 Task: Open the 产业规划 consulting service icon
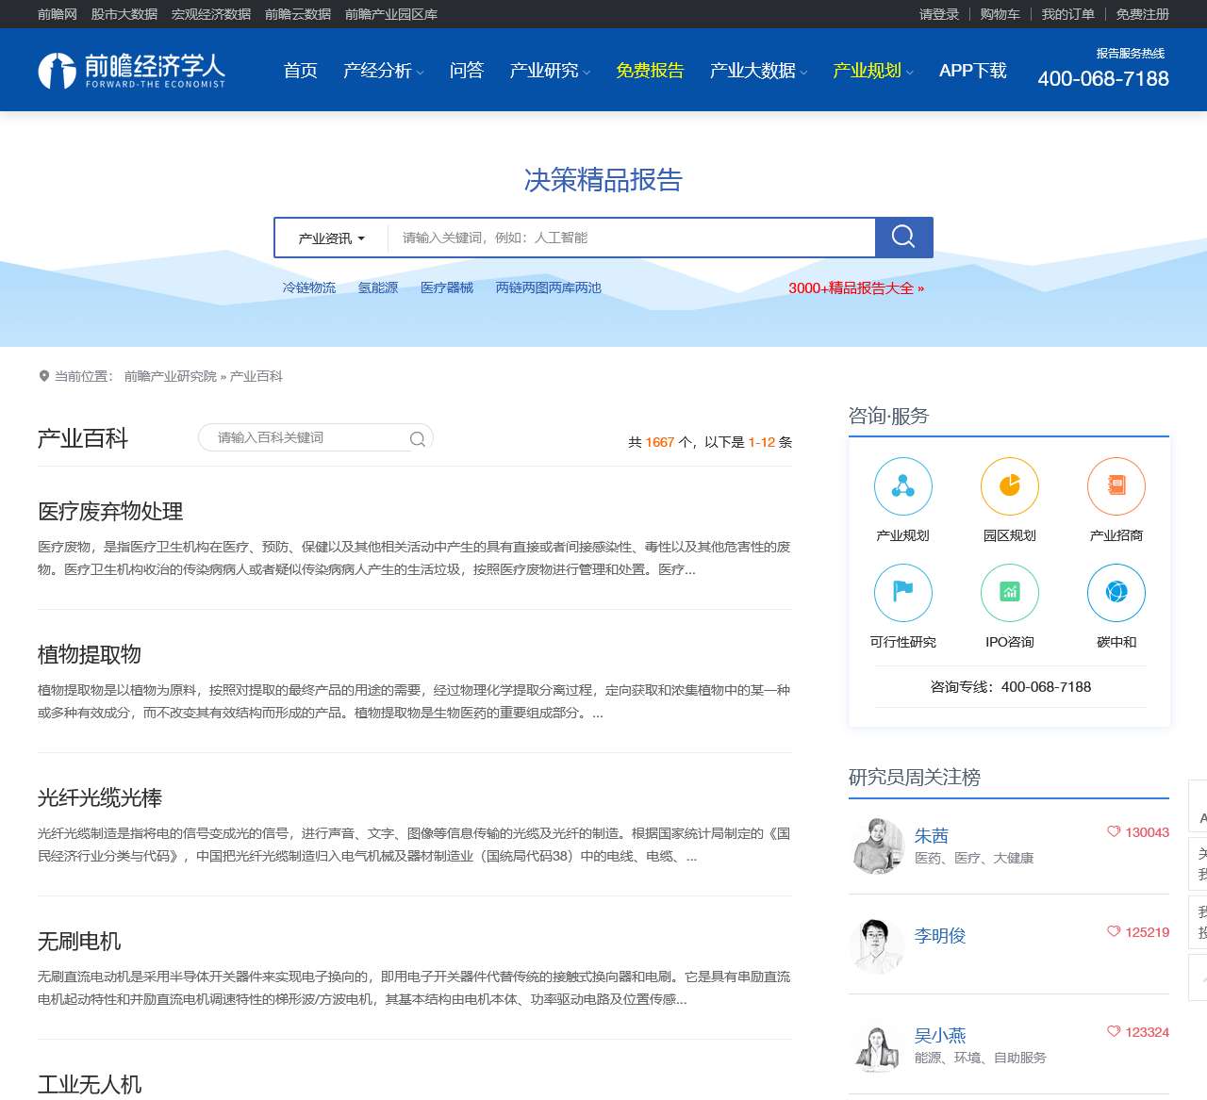(902, 487)
